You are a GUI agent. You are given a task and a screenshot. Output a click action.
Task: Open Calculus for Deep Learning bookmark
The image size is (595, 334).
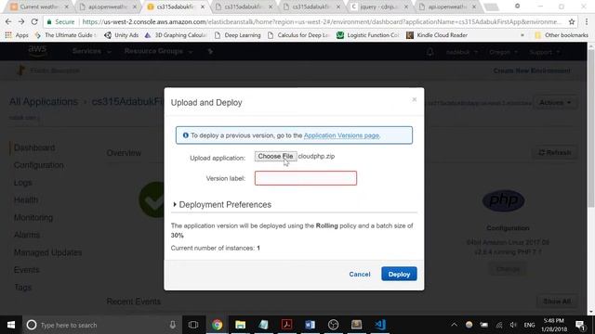tap(298, 35)
